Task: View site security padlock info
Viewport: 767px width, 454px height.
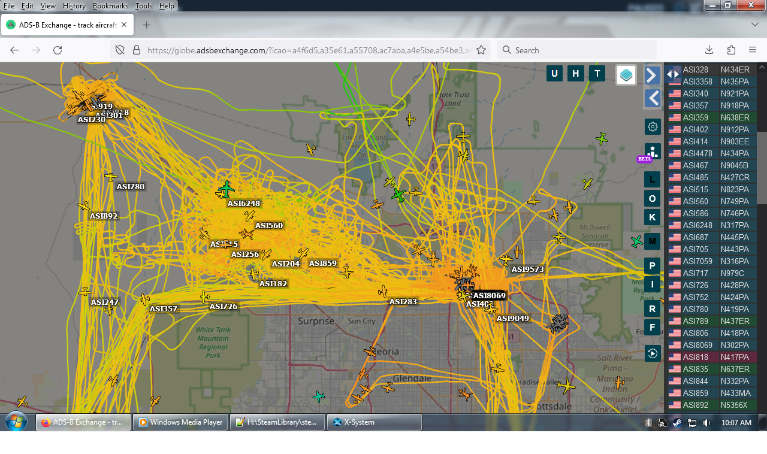Action: coord(136,50)
